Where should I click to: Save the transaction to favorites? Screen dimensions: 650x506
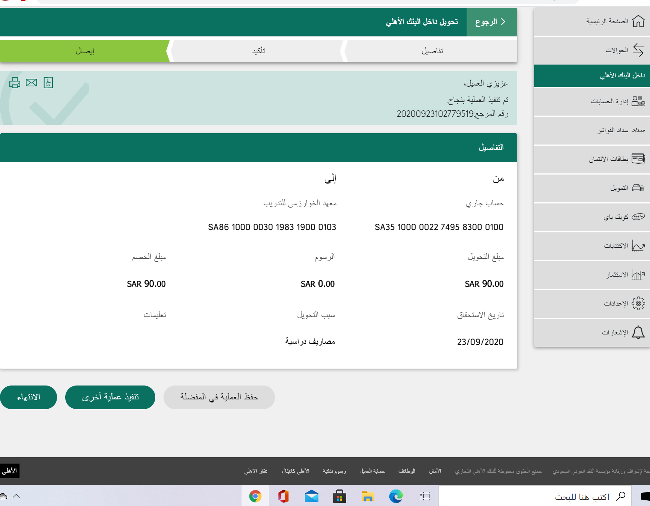coord(219,397)
